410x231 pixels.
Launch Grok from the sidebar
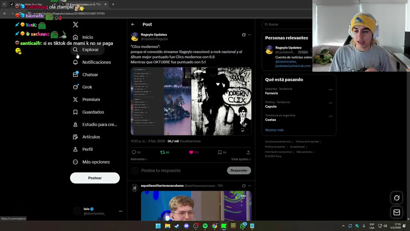[x=83, y=87]
